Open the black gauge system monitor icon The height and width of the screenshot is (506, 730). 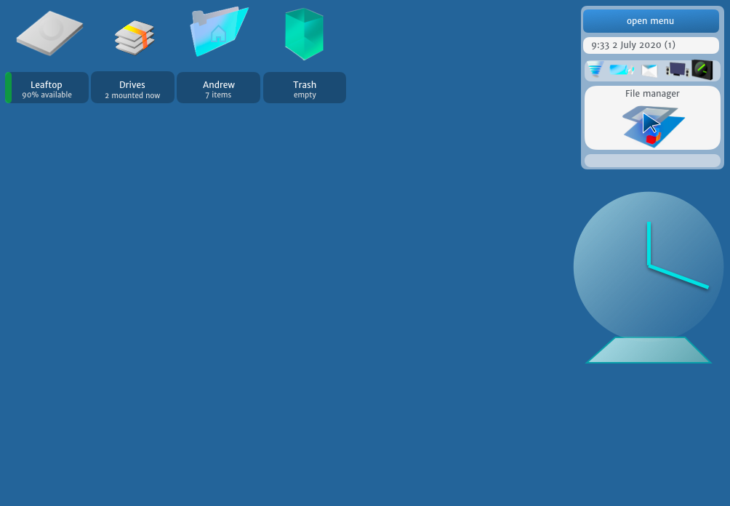702,70
